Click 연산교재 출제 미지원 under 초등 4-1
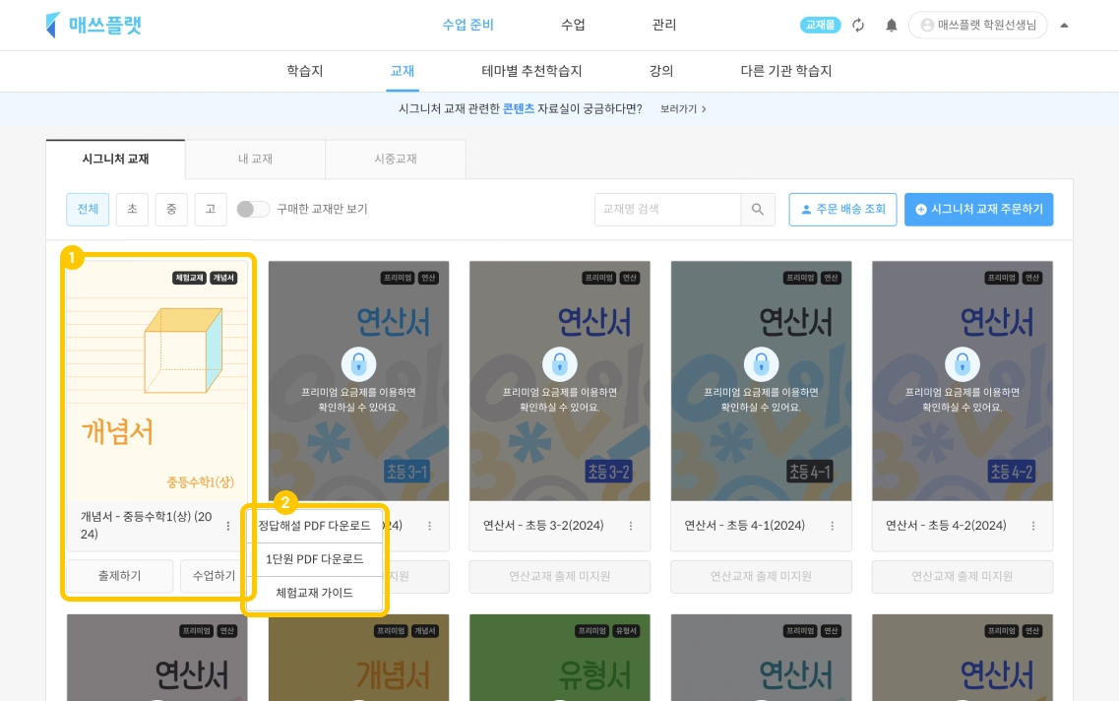1119x701 pixels. click(x=761, y=576)
